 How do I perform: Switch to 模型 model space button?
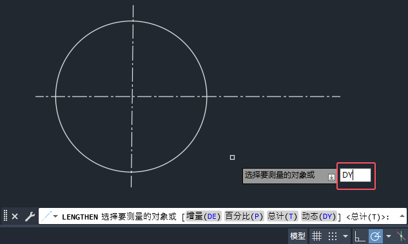tap(297, 236)
